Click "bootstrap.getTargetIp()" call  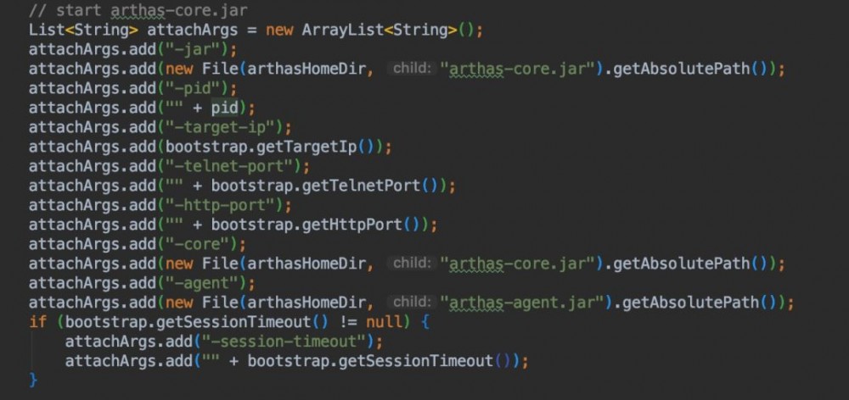(x=270, y=147)
